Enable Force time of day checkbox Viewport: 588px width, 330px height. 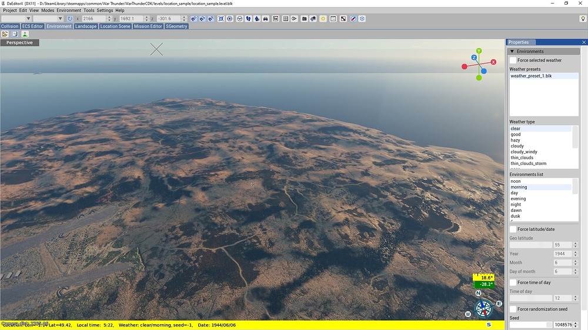pyautogui.click(x=513, y=282)
